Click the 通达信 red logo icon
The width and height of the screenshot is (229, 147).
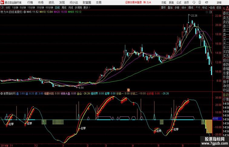2,2
